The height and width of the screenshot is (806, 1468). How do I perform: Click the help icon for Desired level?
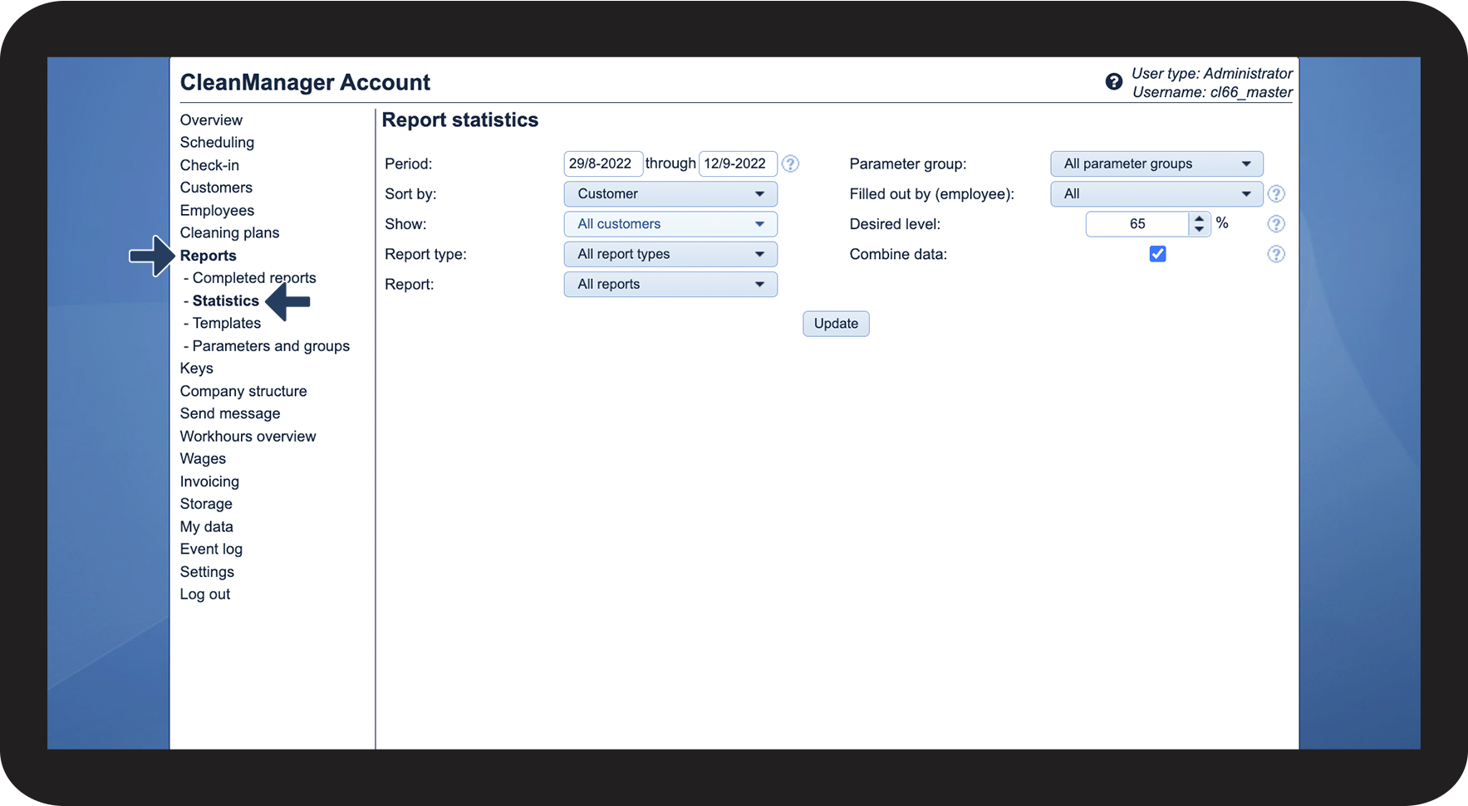click(1276, 224)
